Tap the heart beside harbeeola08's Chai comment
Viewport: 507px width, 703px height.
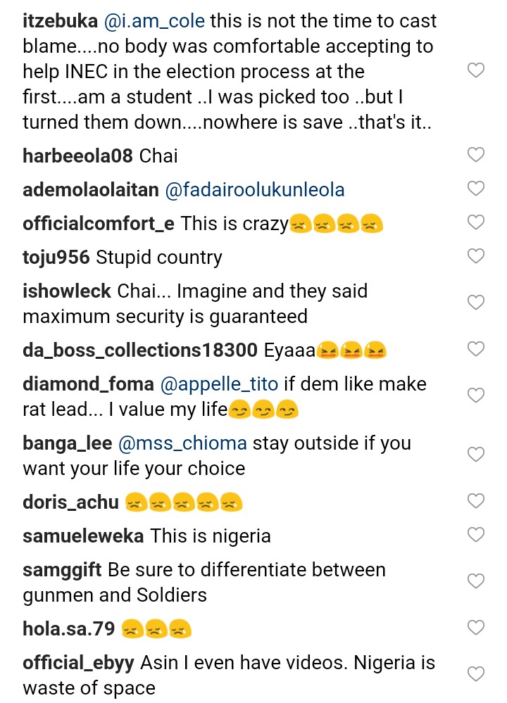click(477, 155)
